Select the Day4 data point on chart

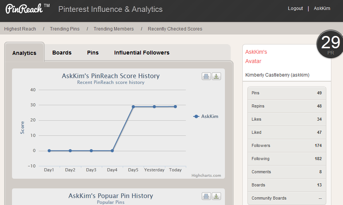click(112, 151)
